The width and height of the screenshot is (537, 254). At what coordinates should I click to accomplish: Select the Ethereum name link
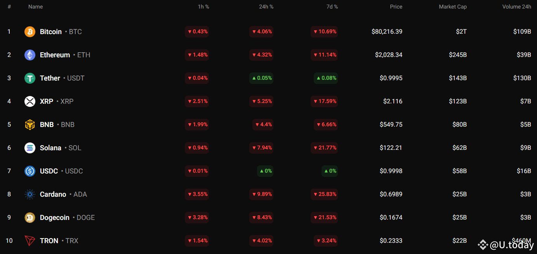(55, 55)
